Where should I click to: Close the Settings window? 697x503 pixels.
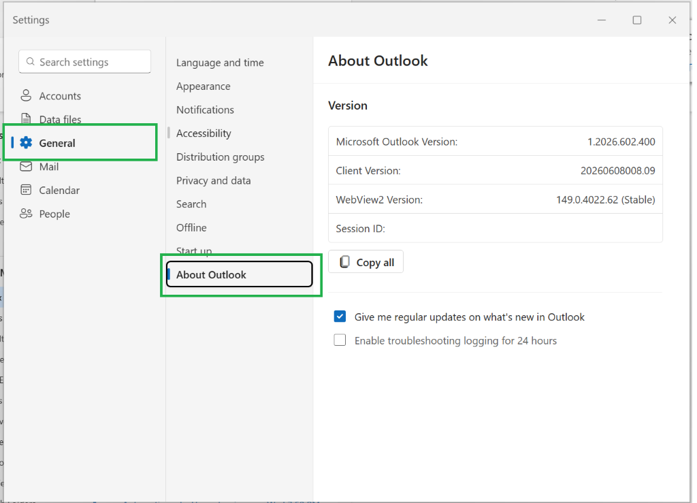tap(672, 20)
